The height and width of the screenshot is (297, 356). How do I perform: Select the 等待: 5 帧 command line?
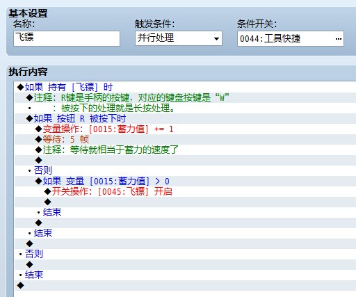click(186, 139)
